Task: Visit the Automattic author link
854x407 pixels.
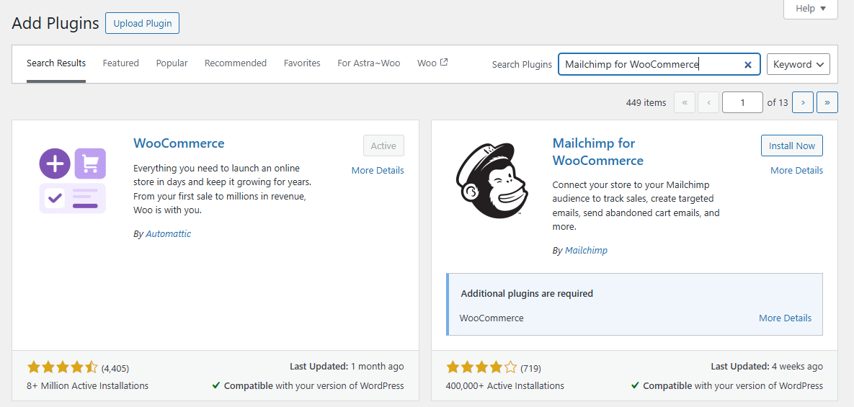Action: click(x=169, y=234)
